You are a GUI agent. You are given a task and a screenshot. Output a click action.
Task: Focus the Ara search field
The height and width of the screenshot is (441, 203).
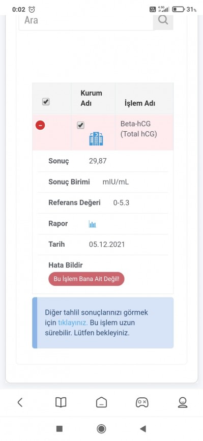click(x=86, y=20)
